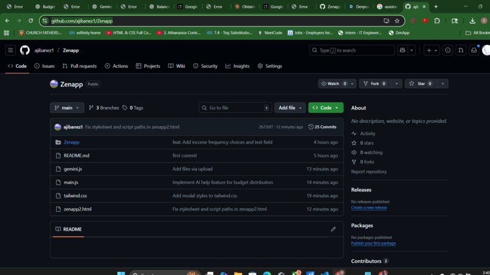Focus the Type to search box

tap(351, 50)
